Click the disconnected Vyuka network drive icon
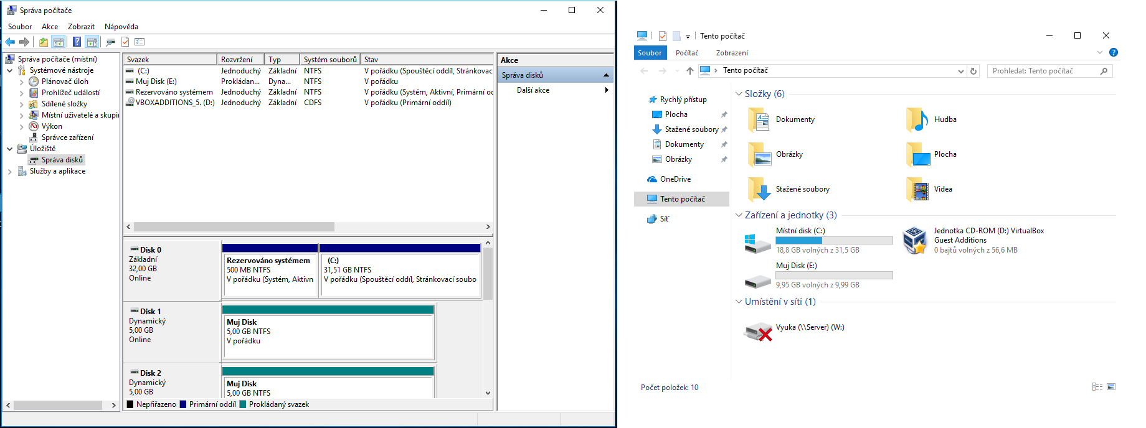This screenshot has height=428, width=1146. pyautogui.click(x=757, y=332)
